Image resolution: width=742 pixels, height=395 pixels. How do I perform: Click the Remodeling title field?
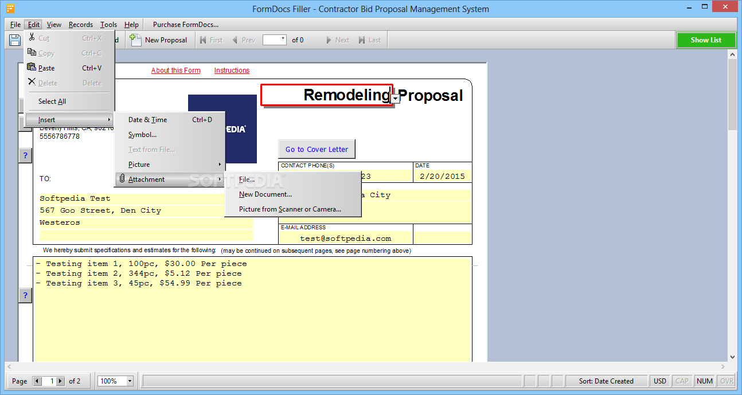326,95
